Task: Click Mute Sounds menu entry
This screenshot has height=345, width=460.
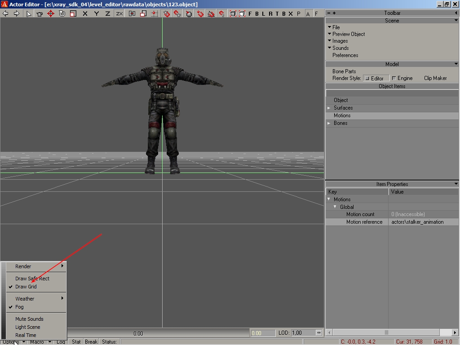Action: click(x=36, y=319)
